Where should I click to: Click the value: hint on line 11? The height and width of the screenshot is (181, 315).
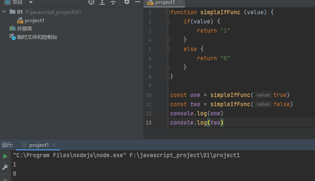pos(263,104)
